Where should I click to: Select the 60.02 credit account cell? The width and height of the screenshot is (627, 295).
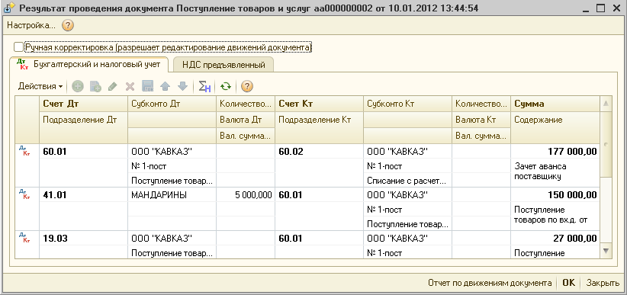tap(320, 152)
